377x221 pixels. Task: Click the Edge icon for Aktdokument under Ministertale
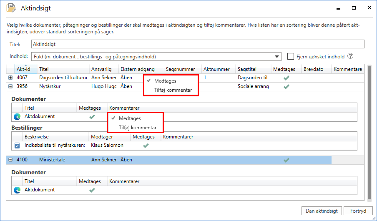[17, 190]
